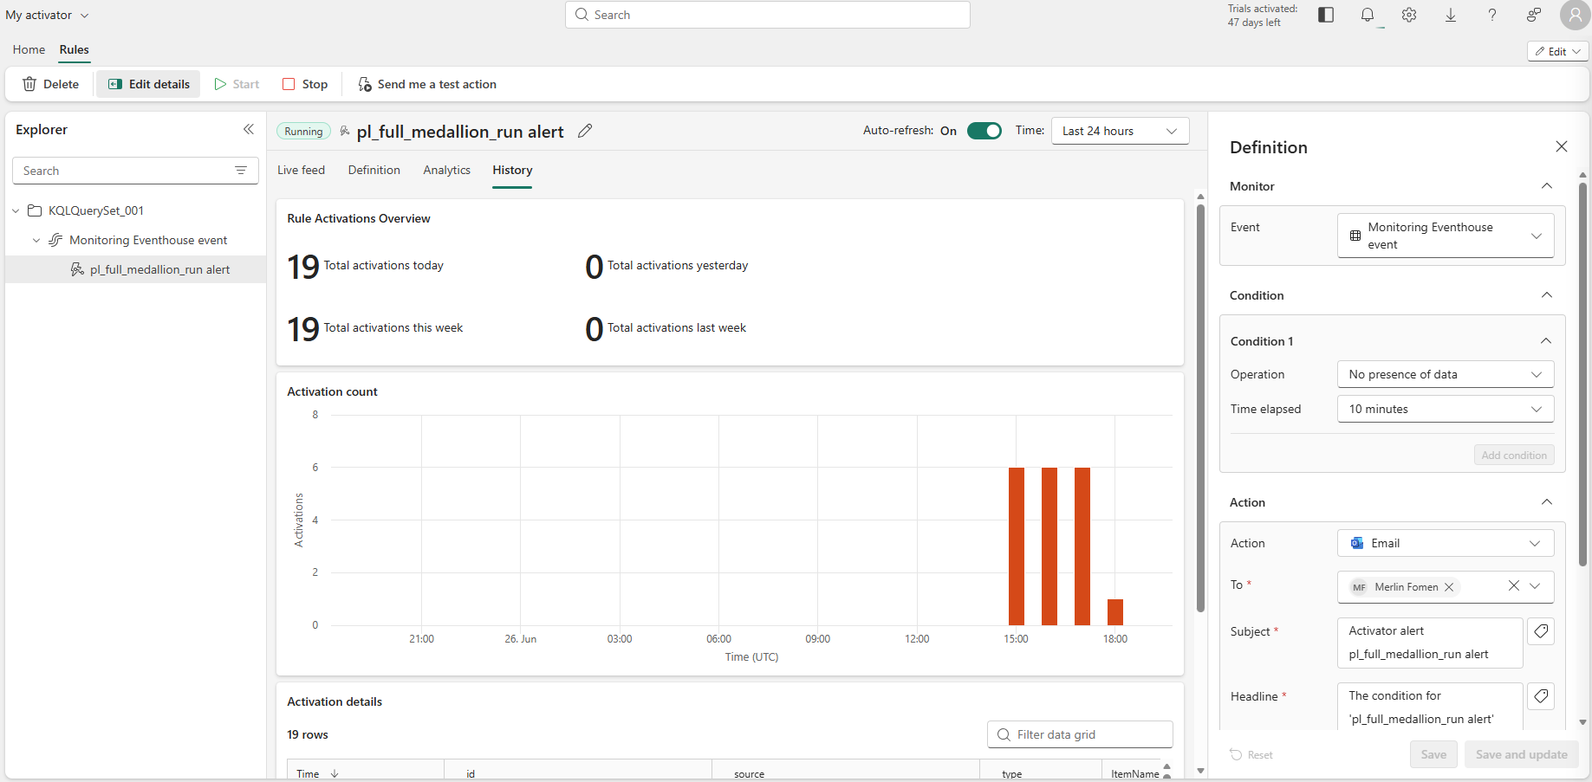
Task: Click Save and update button
Action: click(x=1521, y=754)
